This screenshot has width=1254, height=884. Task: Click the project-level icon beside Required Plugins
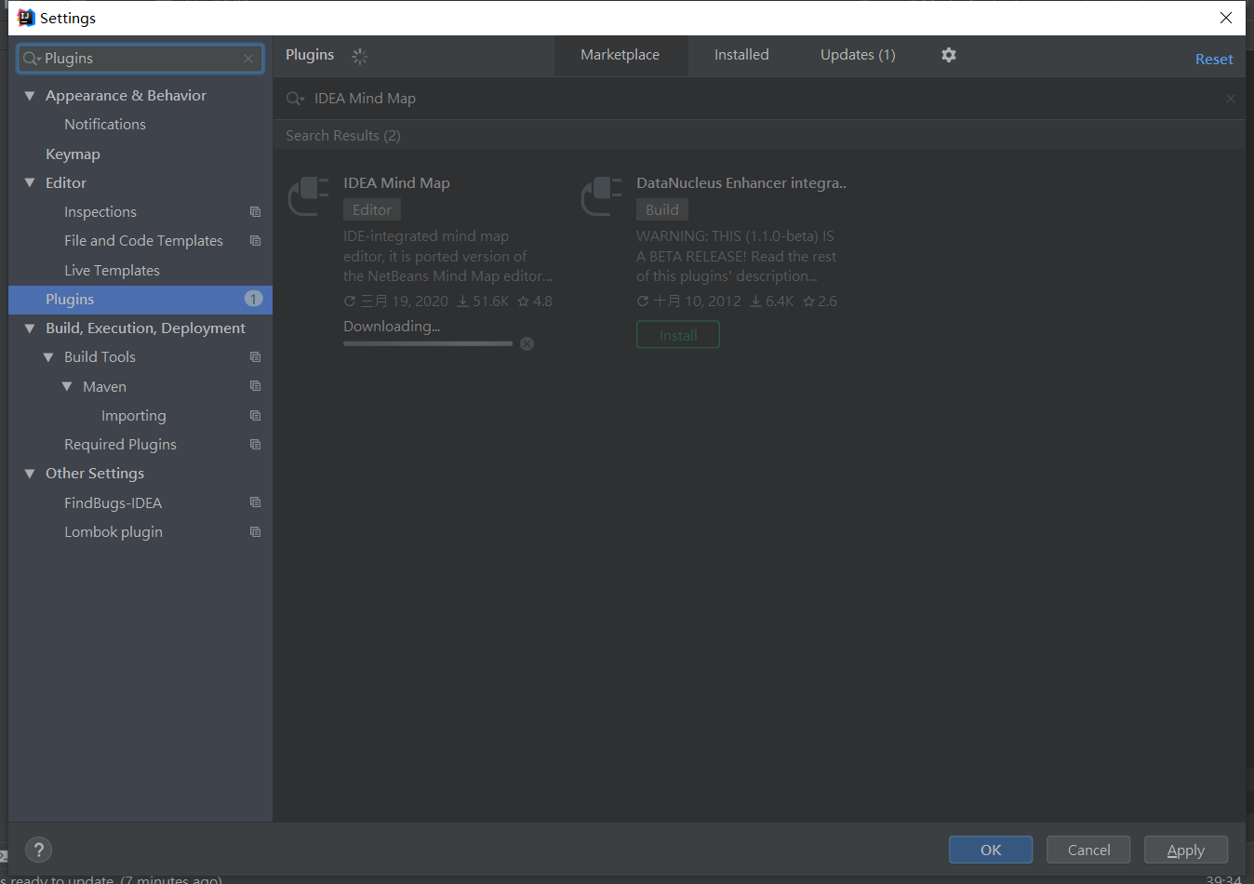(255, 445)
